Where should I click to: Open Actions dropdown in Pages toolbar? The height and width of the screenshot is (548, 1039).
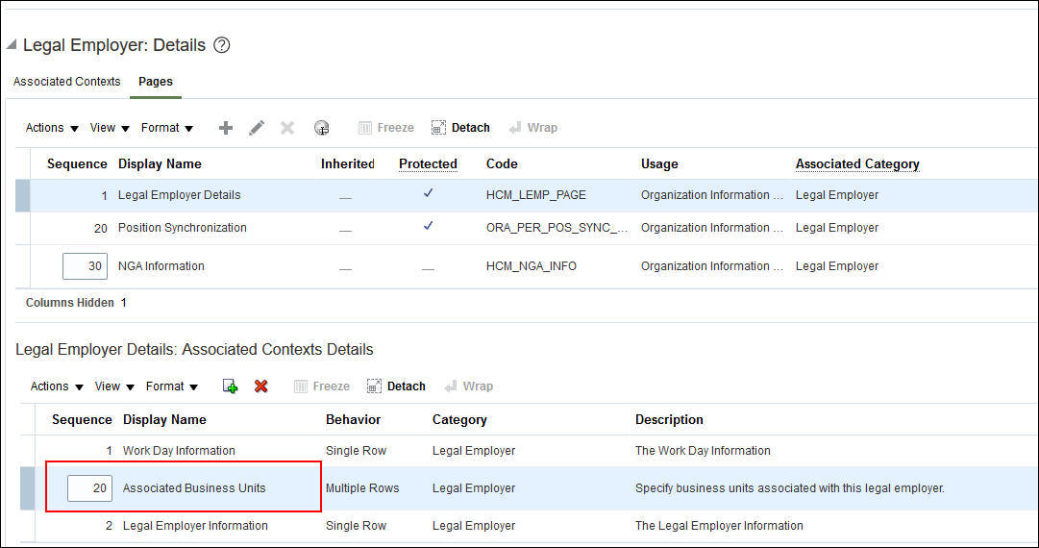coord(52,128)
